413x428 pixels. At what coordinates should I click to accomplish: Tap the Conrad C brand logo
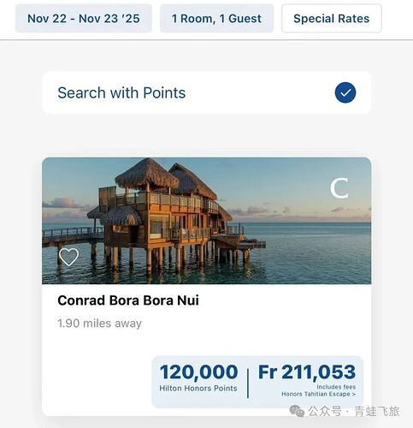click(x=339, y=188)
